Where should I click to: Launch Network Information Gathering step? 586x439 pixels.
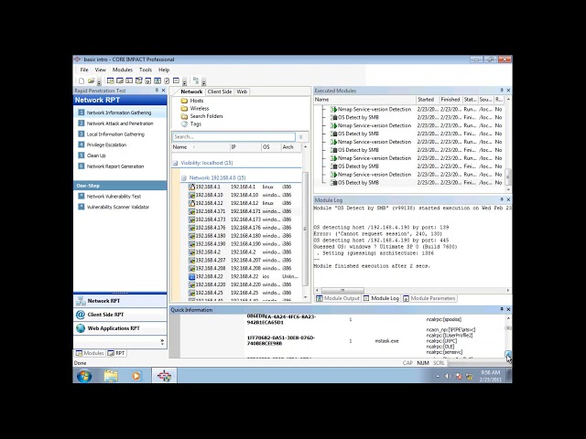[119, 112]
